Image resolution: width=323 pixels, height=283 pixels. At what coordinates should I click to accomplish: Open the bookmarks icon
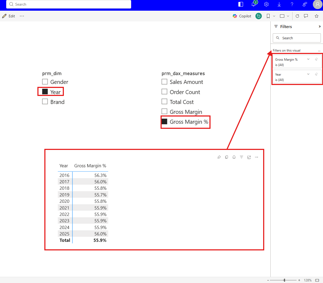point(268,16)
